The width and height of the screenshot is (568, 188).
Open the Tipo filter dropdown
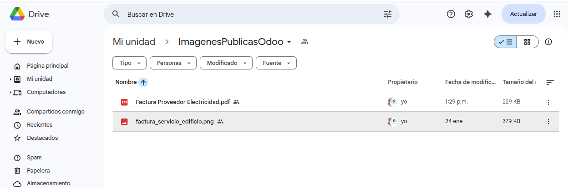tap(130, 63)
